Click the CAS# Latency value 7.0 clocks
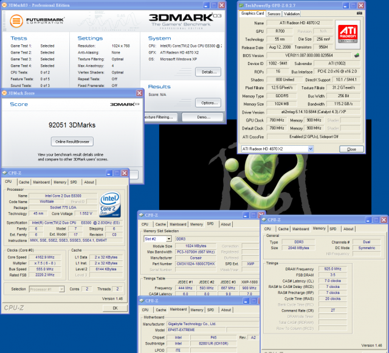389x353 pixels. pos(332,281)
